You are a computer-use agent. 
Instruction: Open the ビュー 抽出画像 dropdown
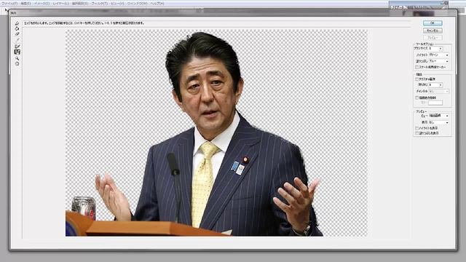(x=438, y=116)
